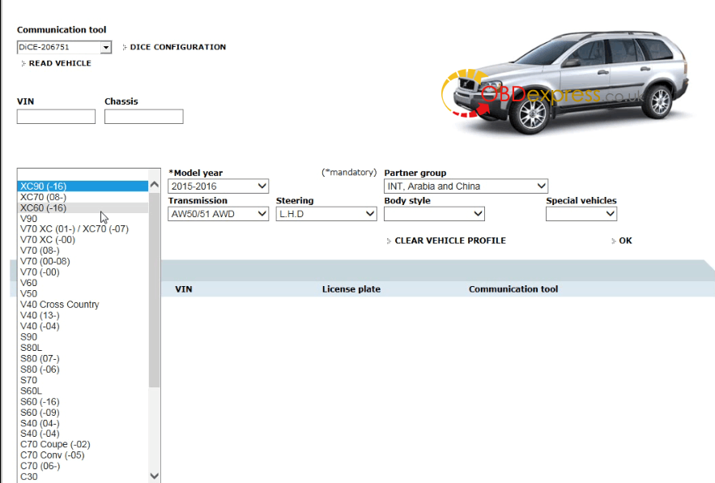Viewport: 715px width, 483px height.
Task: Select V70 XC (-00) model
Action: [83, 240]
